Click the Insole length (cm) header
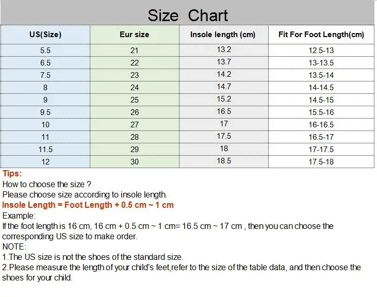Screen dimensions: 377x297 [x=224, y=35]
